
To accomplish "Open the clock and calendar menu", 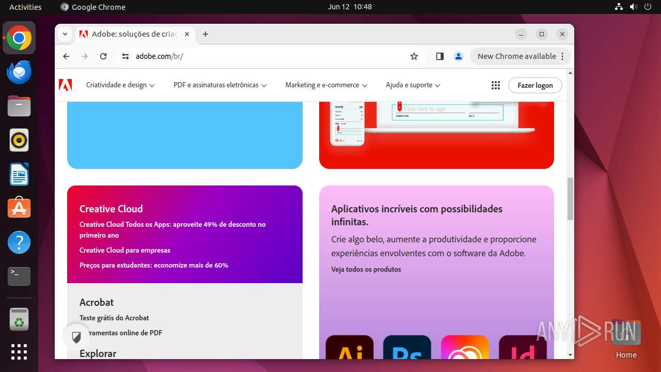I will (x=350, y=7).
